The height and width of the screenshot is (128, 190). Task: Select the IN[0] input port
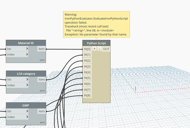(x=87, y=49)
